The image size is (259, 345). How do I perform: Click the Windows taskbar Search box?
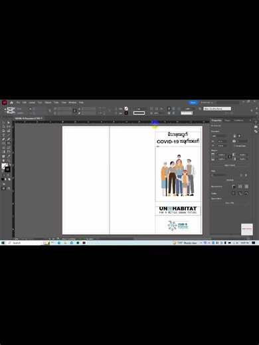pos(25,243)
